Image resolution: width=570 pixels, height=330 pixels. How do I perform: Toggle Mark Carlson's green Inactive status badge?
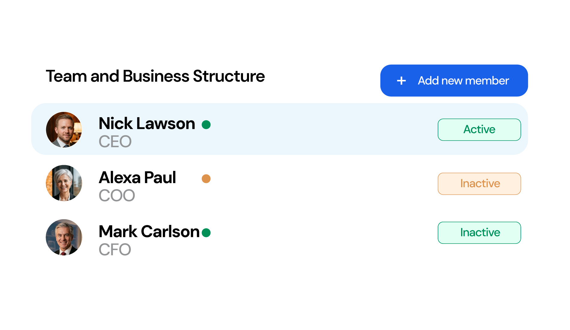pyautogui.click(x=479, y=233)
